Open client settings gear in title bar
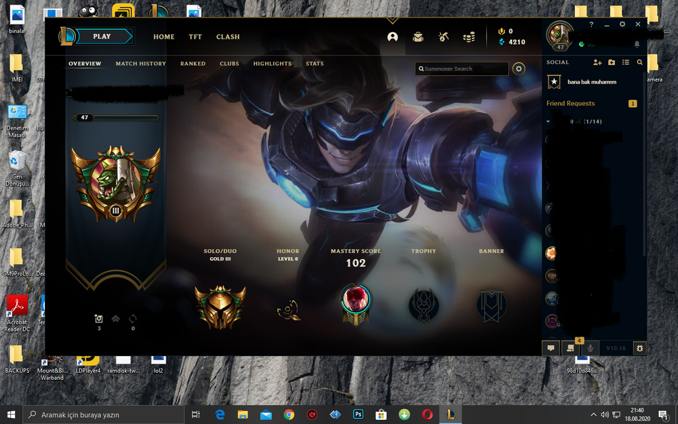Screen dimensions: 678x424 click(x=622, y=24)
